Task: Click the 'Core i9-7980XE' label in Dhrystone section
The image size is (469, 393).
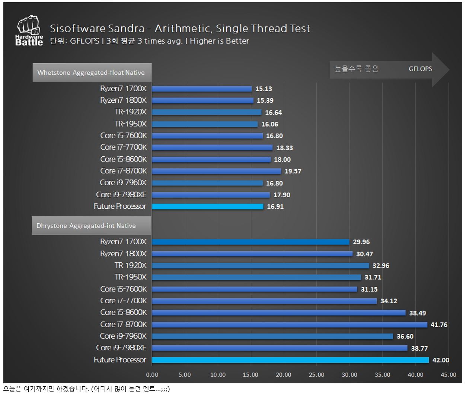Action: (x=121, y=348)
